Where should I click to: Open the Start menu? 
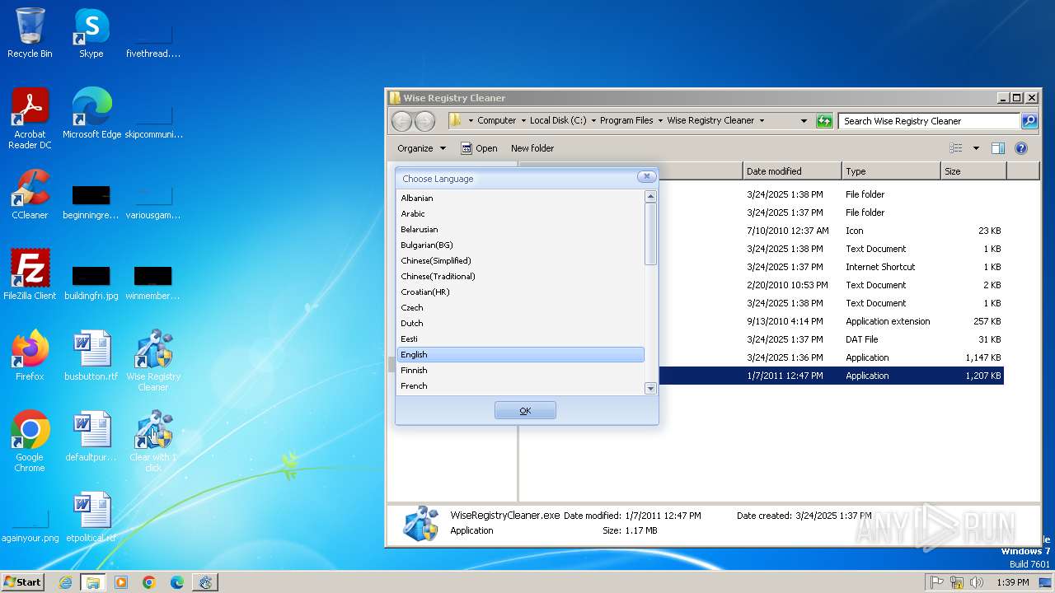click(22, 582)
